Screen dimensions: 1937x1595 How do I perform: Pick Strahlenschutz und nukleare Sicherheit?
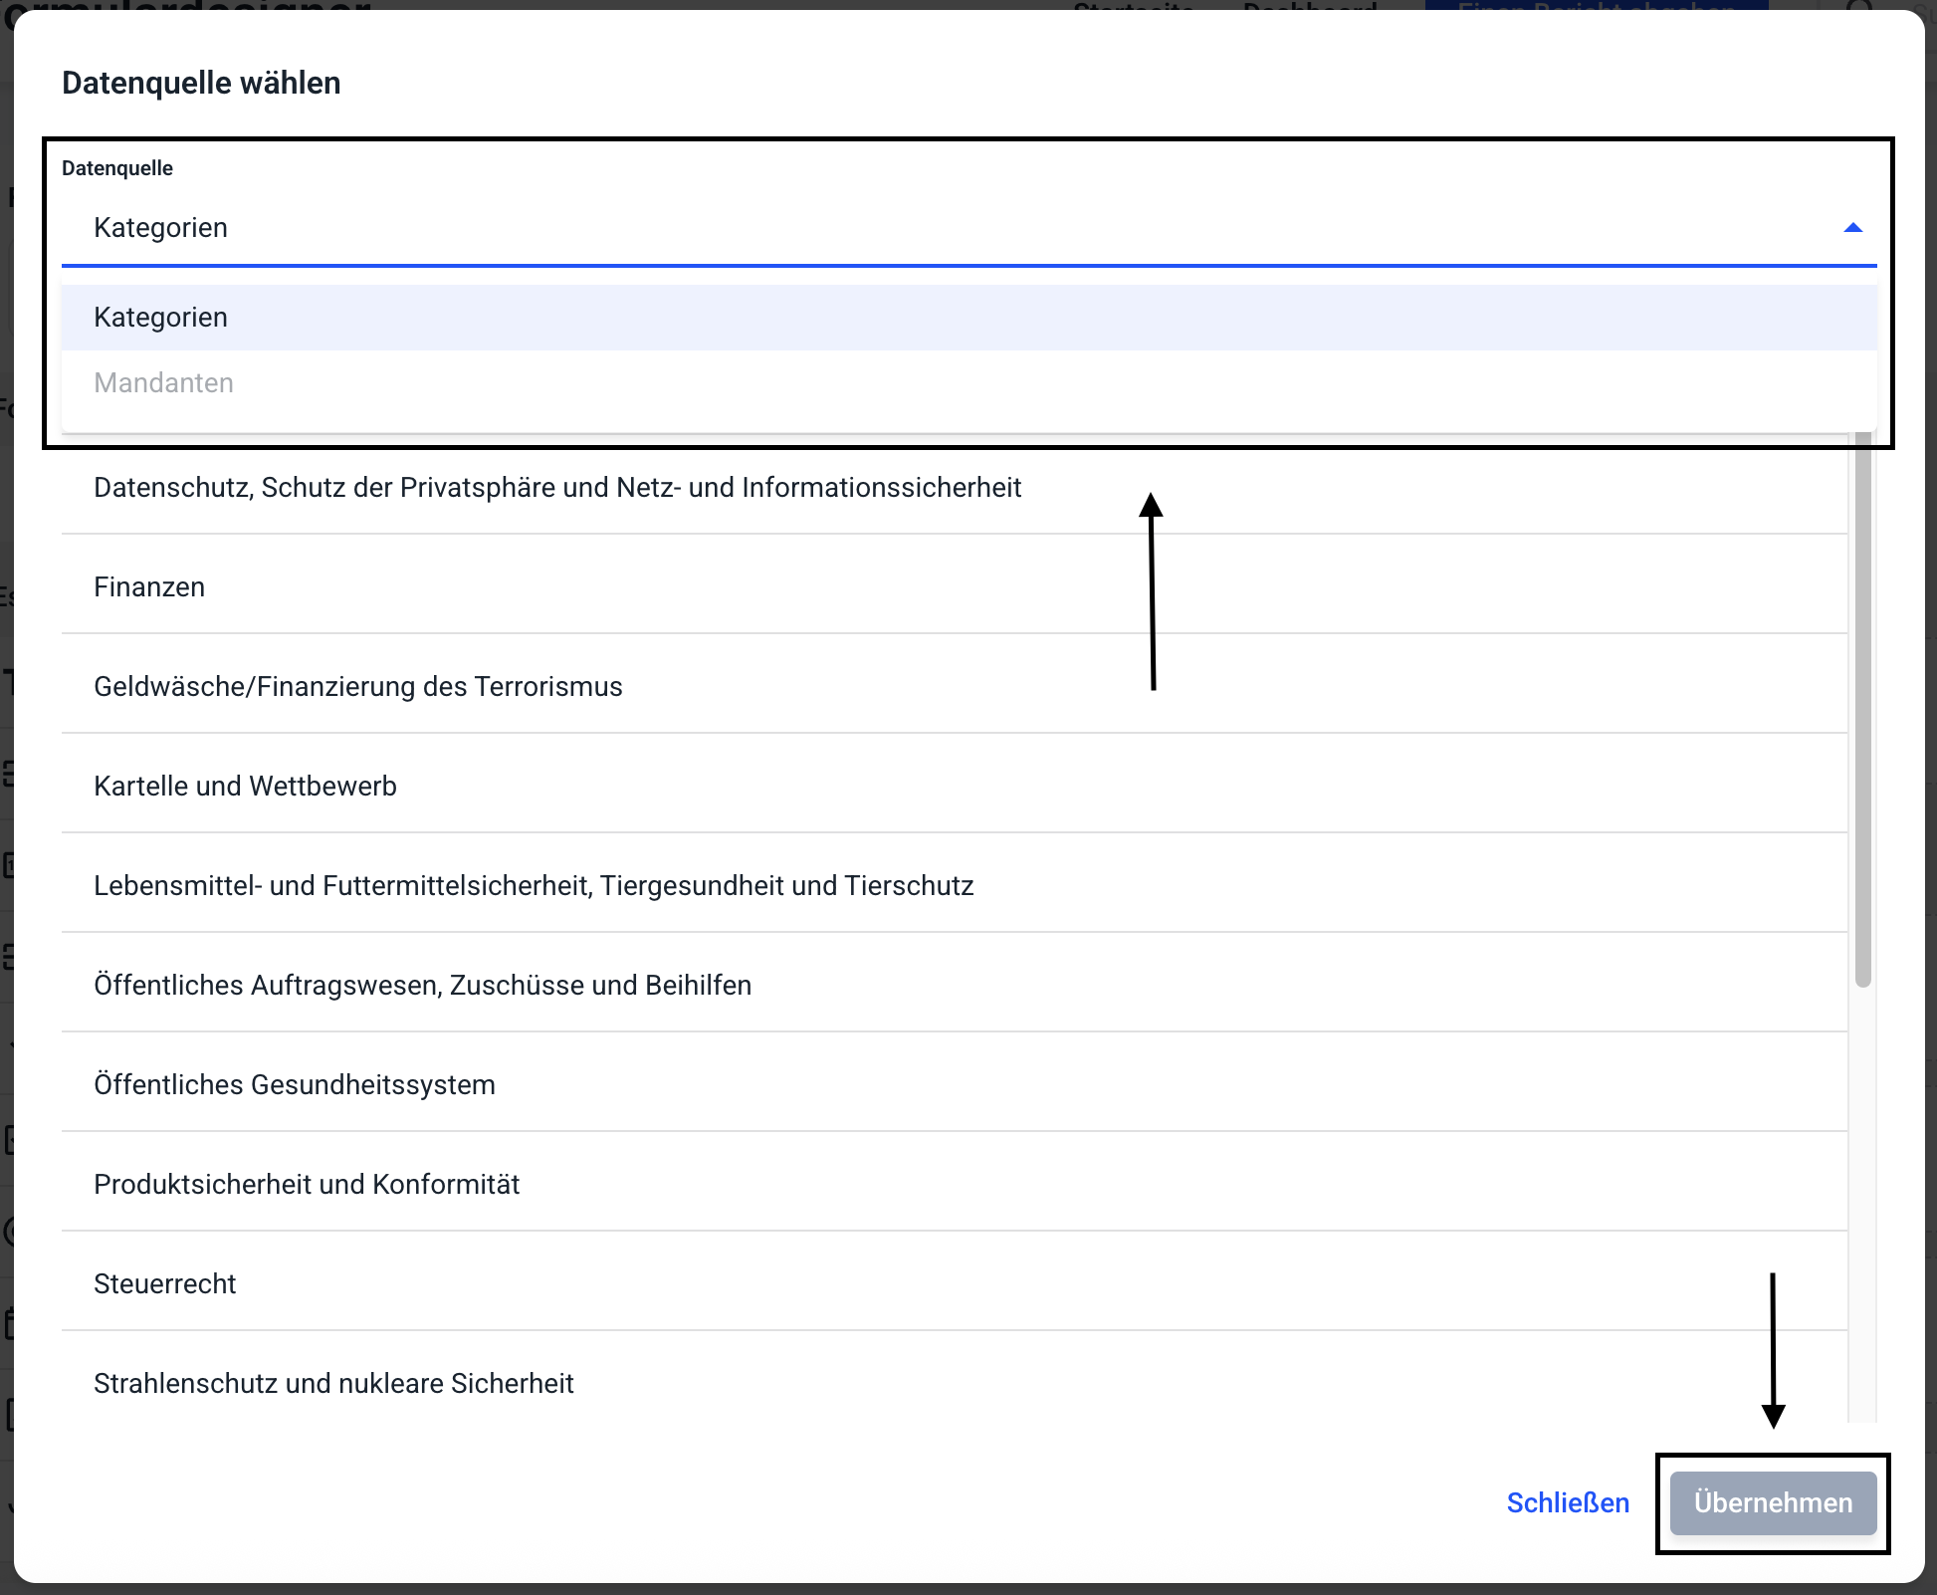[333, 1384]
